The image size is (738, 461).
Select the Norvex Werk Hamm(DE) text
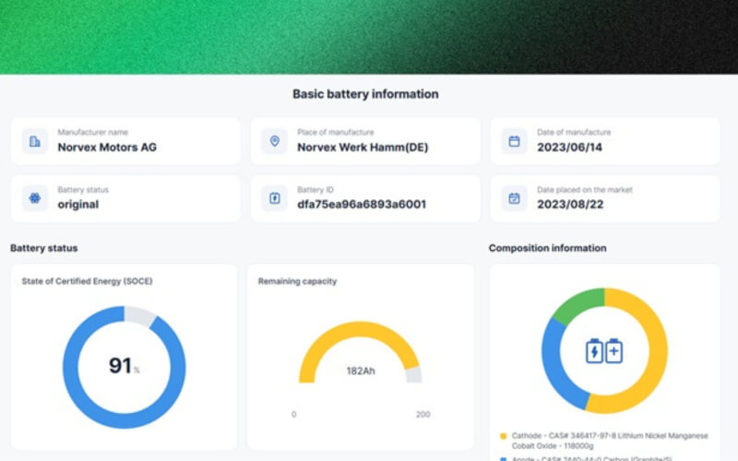[x=363, y=148]
